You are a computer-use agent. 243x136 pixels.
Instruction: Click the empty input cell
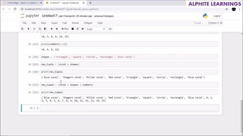coord(129,108)
